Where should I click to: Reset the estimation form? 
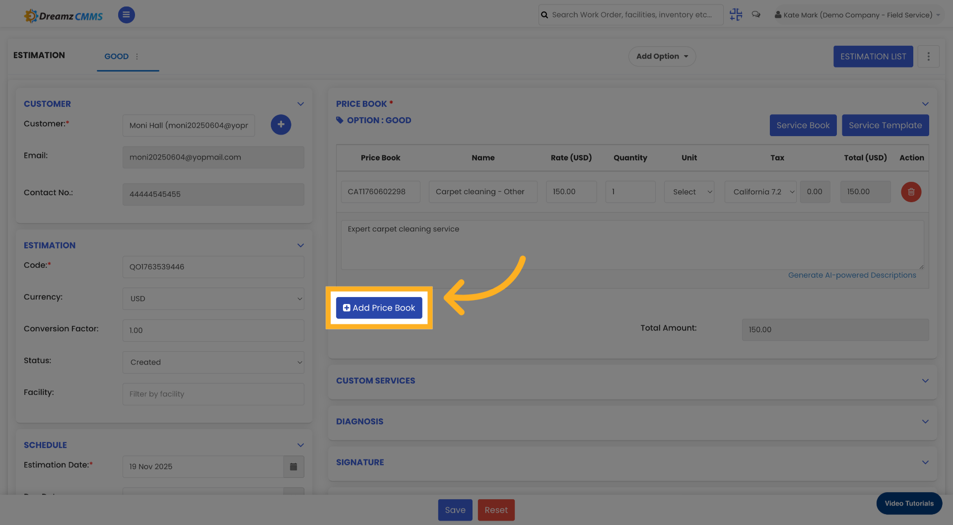[x=496, y=510]
